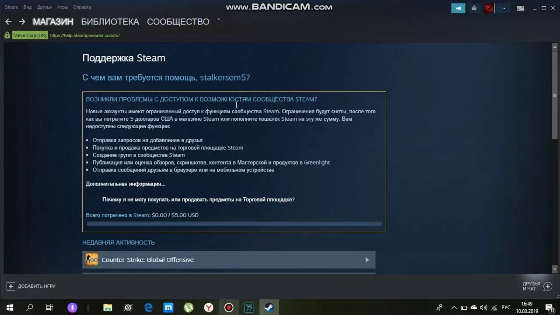Show hidden tray icons chevron
This screenshot has height=315, width=560.
[x=454, y=308]
